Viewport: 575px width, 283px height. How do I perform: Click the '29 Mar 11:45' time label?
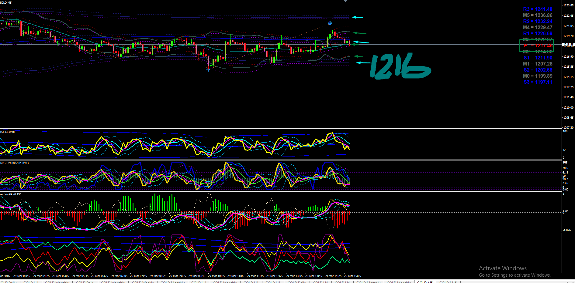click(255, 276)
